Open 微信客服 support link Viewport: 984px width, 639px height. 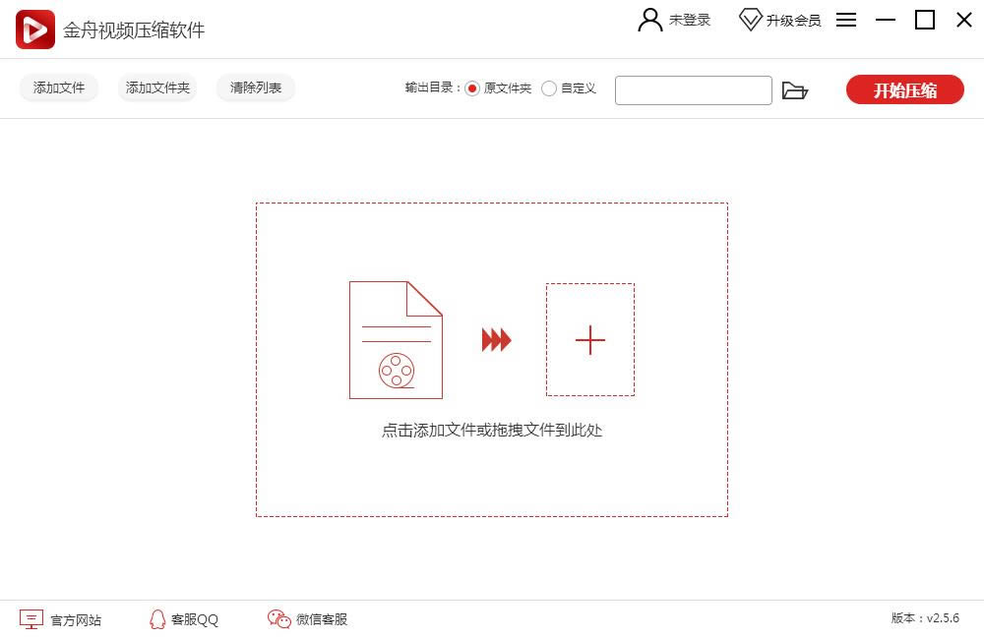pyautogui.click(x=322, y=619)
